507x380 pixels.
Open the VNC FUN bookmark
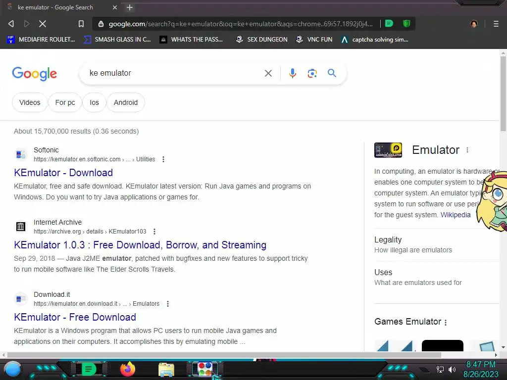314,40
